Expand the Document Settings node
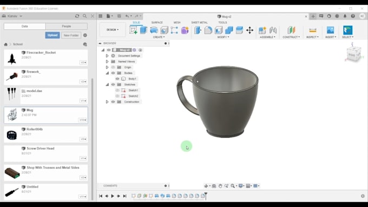This screenshot has height=207, width=368. pos(107,56)
